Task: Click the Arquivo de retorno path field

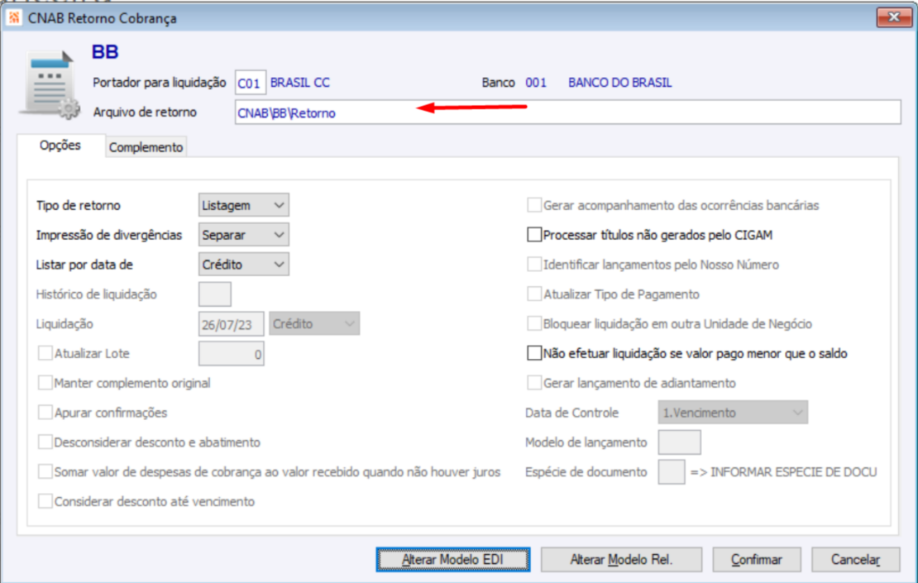Action: tap(567, 112)
